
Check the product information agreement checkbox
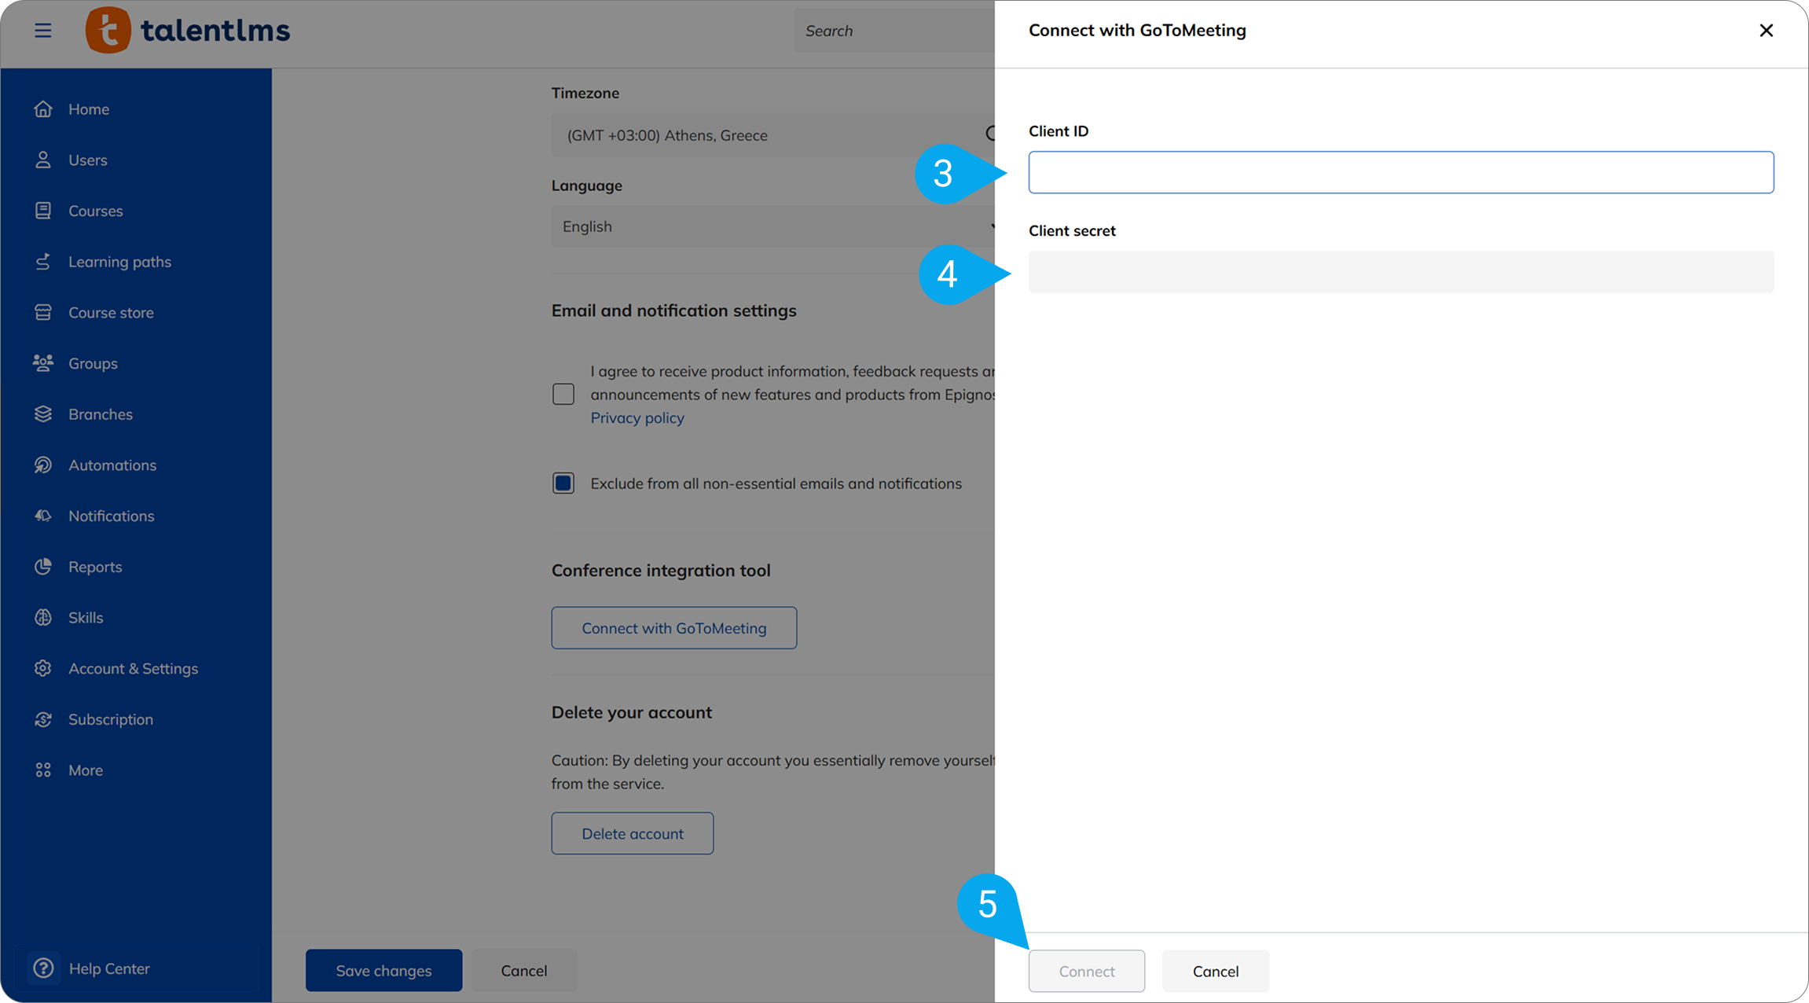click(563, 394)
